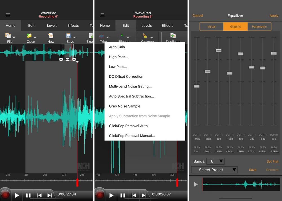Click the New document icon
Viewport: 282px width, 201px height.
pyautogui.click(x=51, y=36)
